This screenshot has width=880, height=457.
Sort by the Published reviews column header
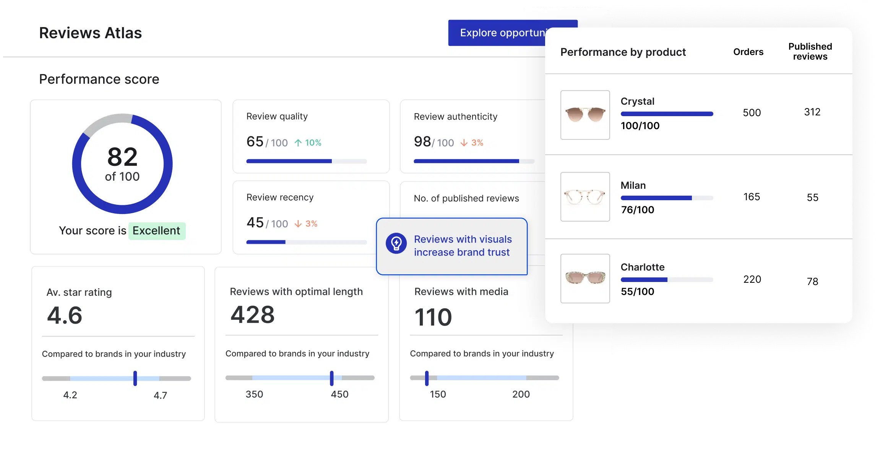(810, 52)
